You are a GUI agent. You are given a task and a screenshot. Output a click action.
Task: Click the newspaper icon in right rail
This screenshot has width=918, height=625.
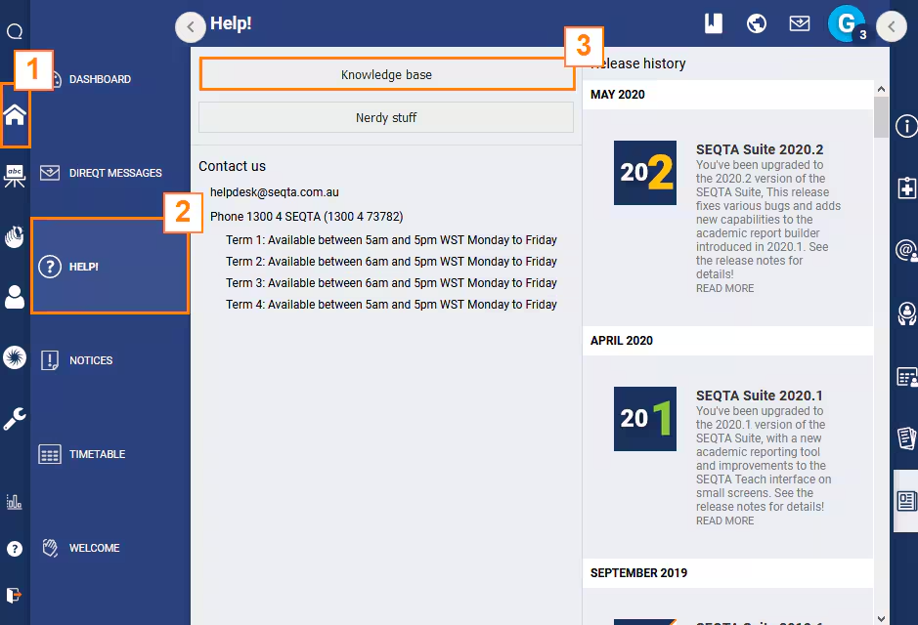[x=906, y=501]
